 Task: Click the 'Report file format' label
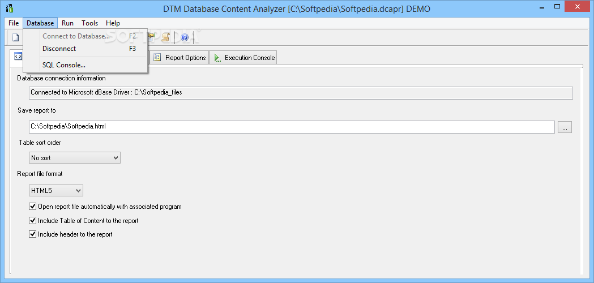click(40, 174)
